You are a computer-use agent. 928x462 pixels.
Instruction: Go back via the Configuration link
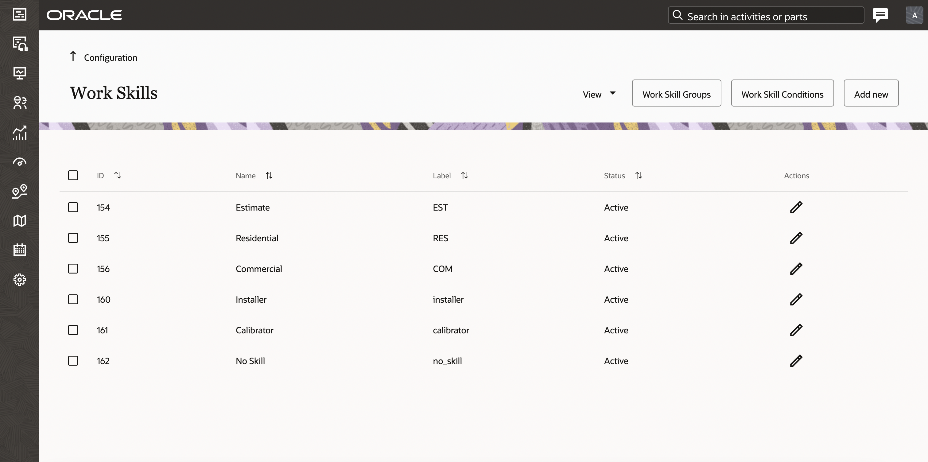pyautogui.click(x=110, y=58)
